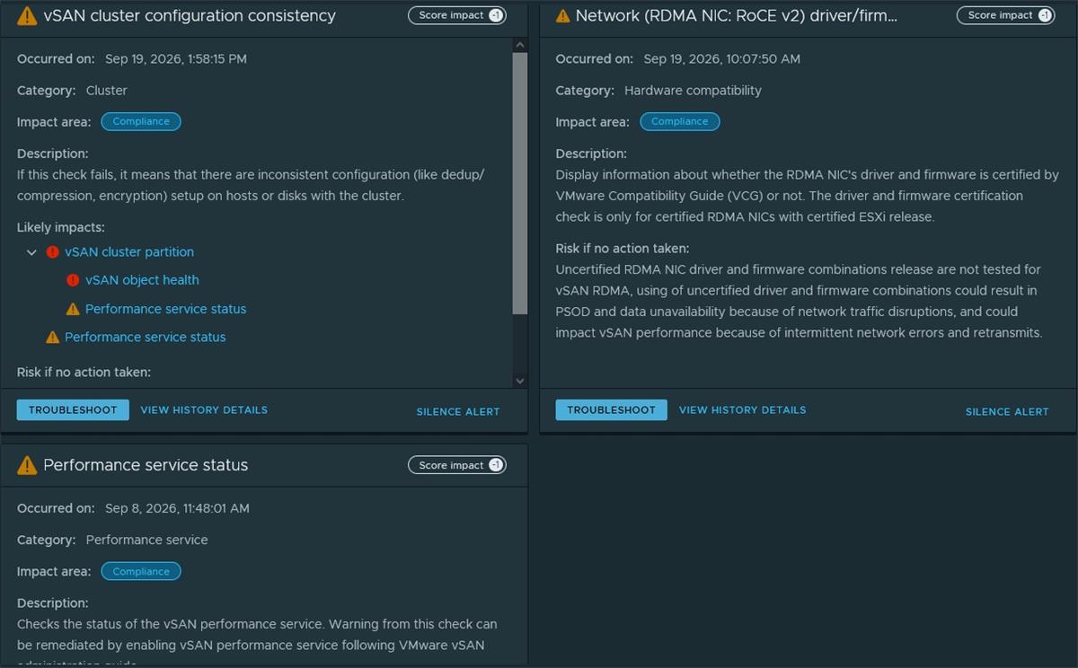Click Score impact badge on the Network RDMA NIC card
This screenshot has width=1078, height=668.
coord(1006,15)
